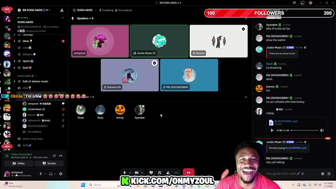This screenshot has height=189, width=336.
Task: Click the 4 in audience row in channel list
Action: coord(34,132)
